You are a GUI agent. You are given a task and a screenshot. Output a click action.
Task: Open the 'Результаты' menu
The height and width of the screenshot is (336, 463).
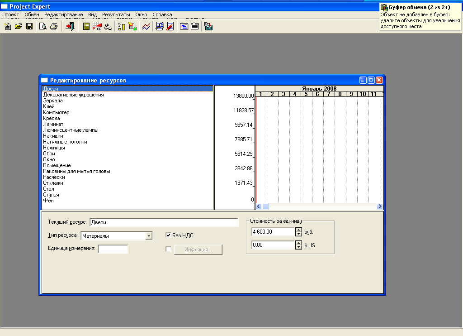point(116,14)
